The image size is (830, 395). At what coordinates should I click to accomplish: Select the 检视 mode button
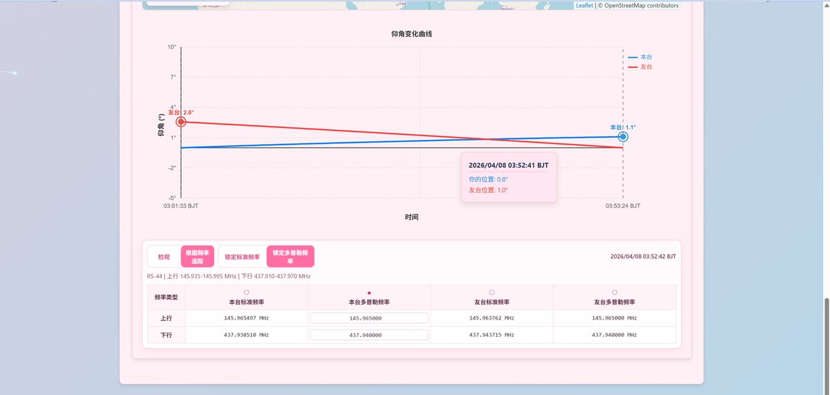(x=164, y=257)
